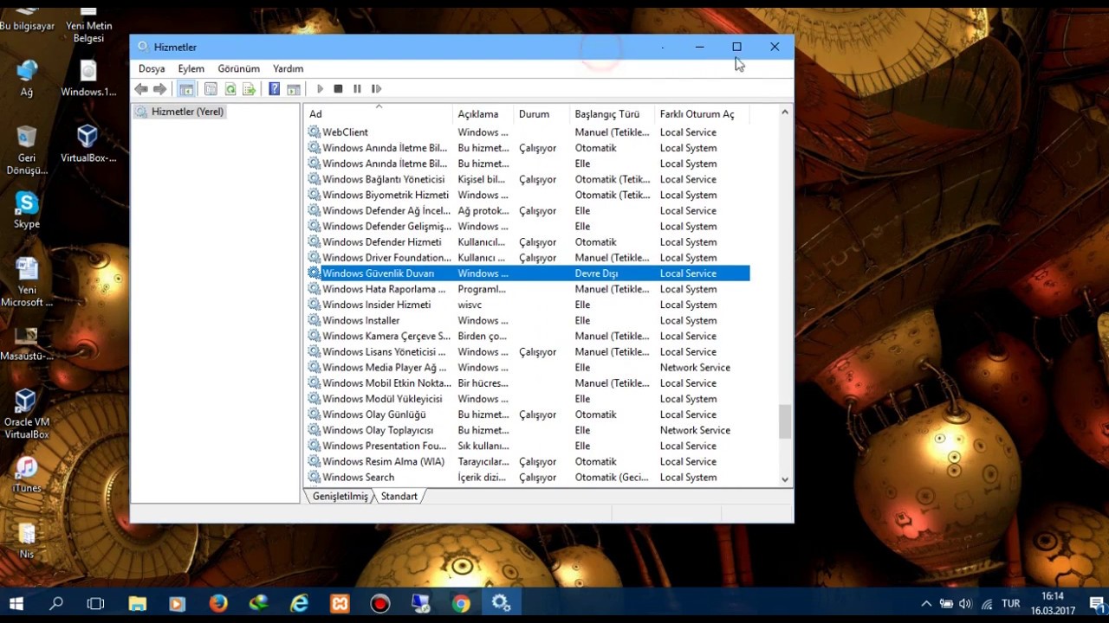Image resolution: width=1109 pixels, height=623 pixels.
Task: Sort by the Başlangıç Türü column header
Action: 612,114
